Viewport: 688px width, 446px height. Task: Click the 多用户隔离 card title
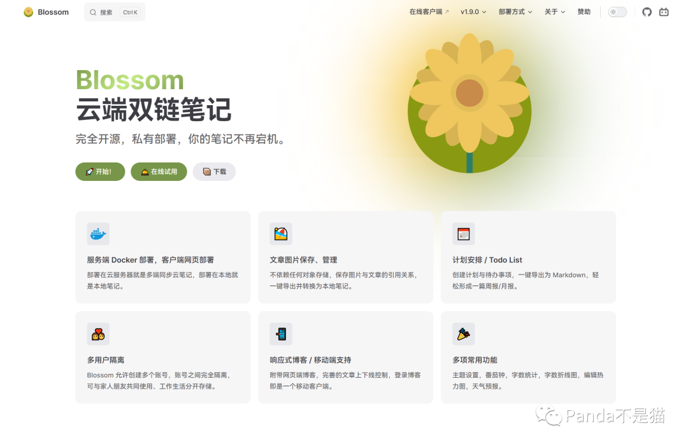point(105,360)
